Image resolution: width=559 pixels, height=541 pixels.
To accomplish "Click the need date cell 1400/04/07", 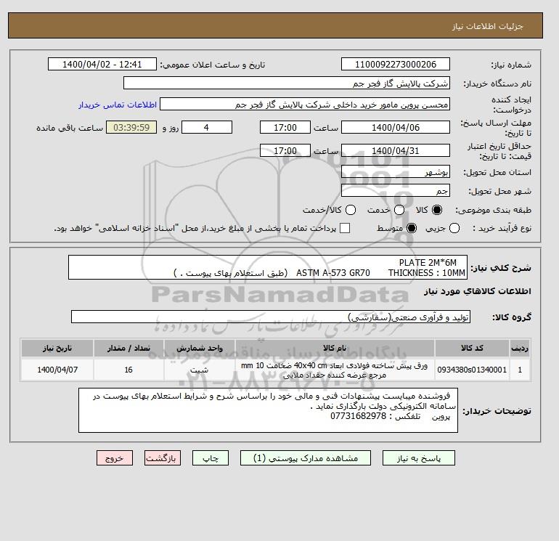I will point(57,370).
